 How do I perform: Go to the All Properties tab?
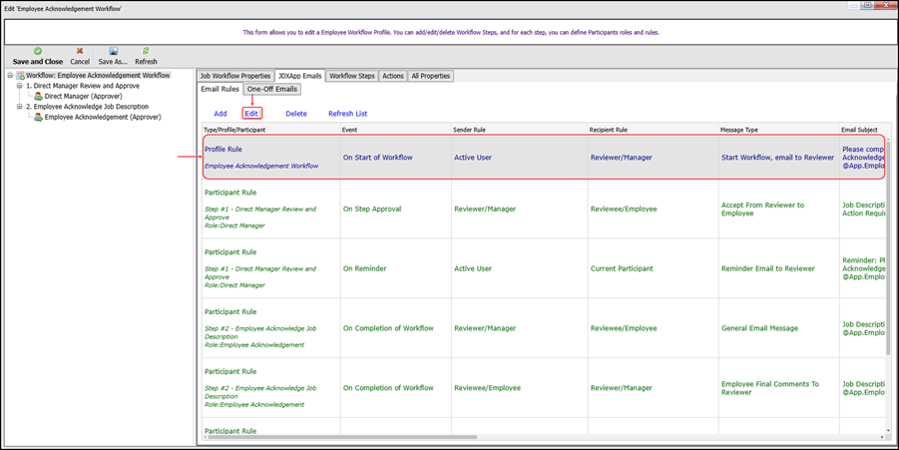[x=430, y=76]
